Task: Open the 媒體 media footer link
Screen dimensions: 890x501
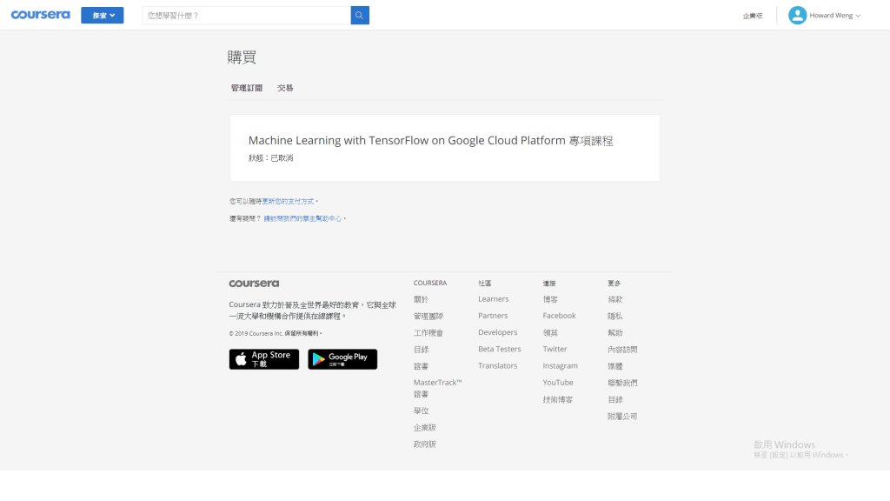Action: coord(614,366)
